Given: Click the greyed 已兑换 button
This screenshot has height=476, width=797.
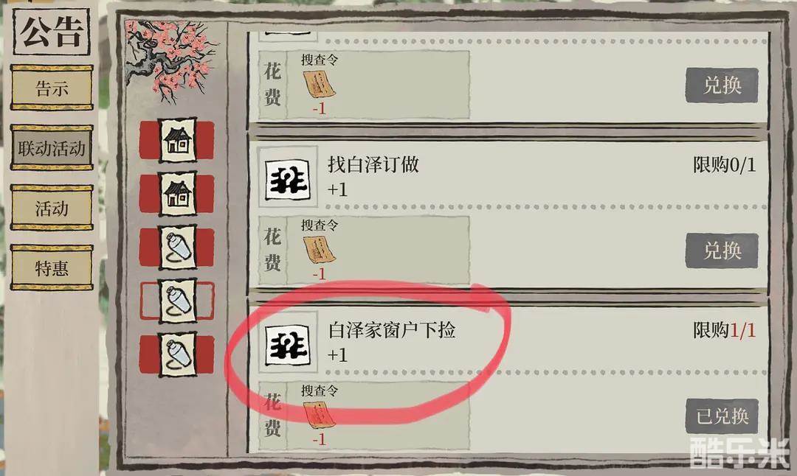Looking at the screenshot, I should pos(722,416).
